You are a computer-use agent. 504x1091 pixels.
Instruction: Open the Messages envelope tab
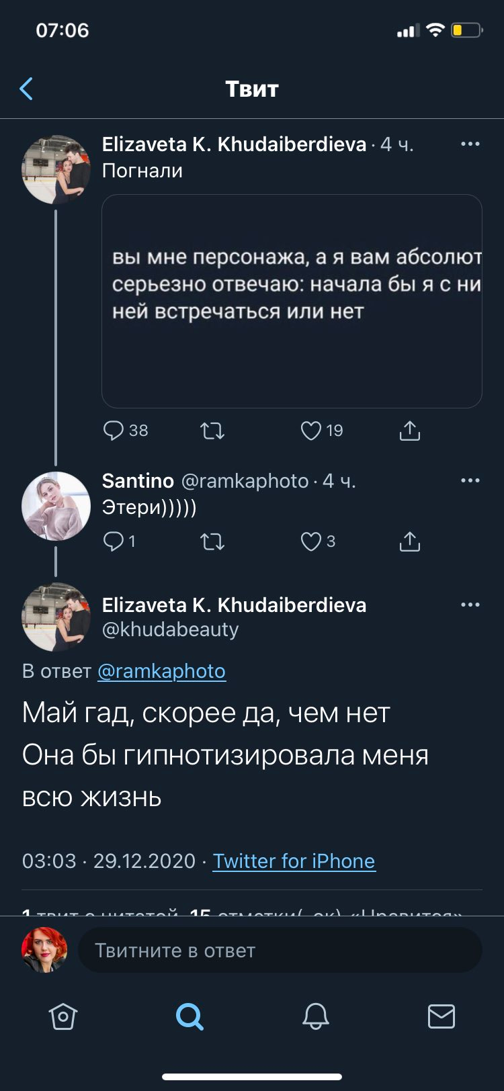tap(441, 1016)
